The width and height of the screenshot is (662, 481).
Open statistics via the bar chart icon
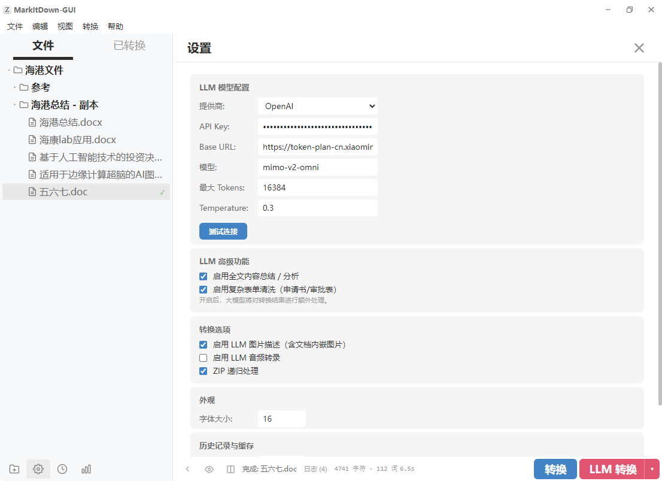86,469
